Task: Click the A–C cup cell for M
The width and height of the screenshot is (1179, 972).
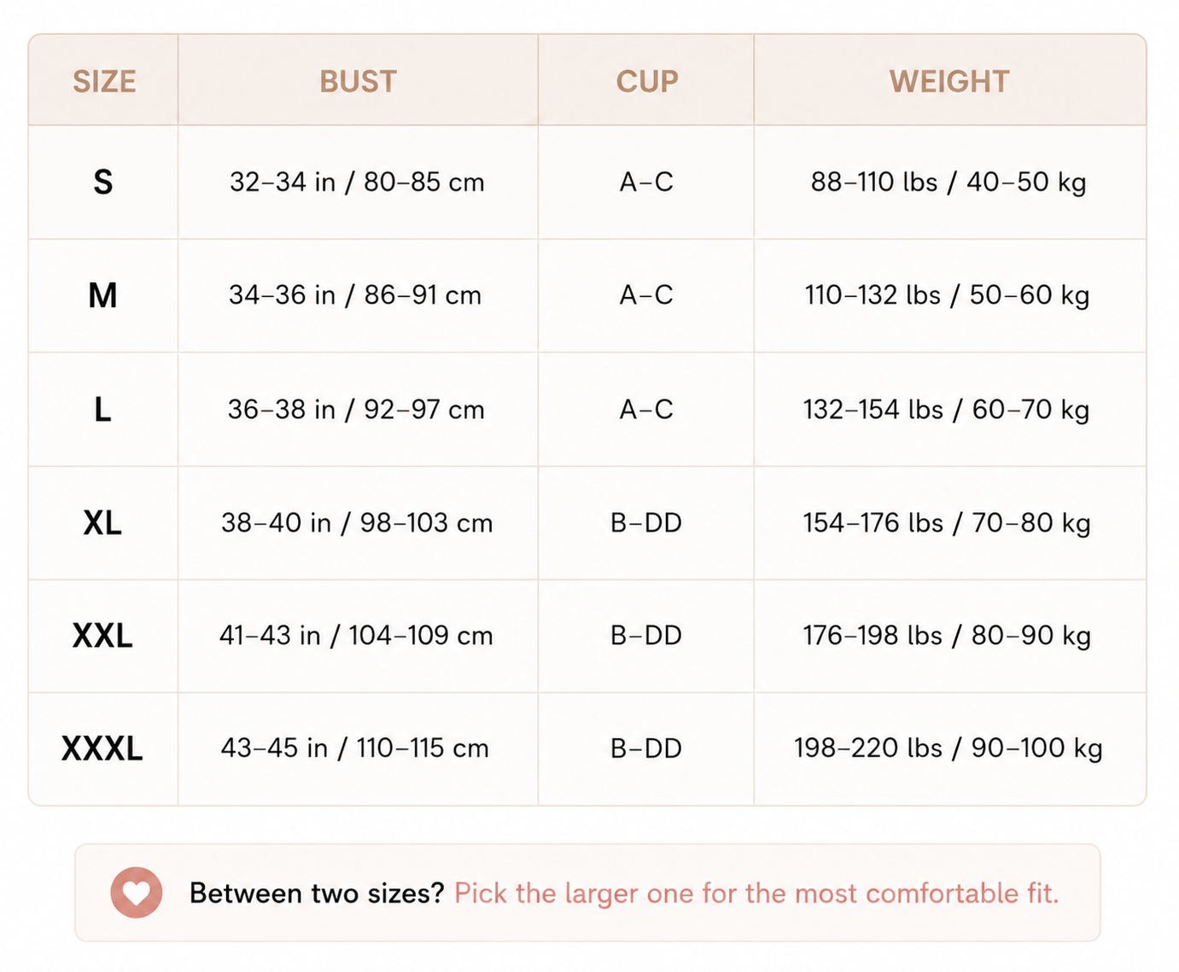Action: point(646,295)
